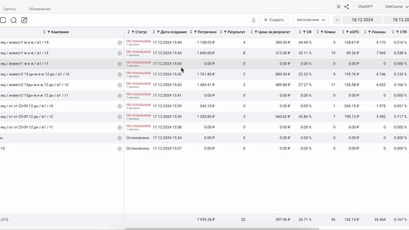Open Не показывае status link for кт от 23-09 т3 row
The width and height of the screenshot is (409, 230).
[139, 105]
